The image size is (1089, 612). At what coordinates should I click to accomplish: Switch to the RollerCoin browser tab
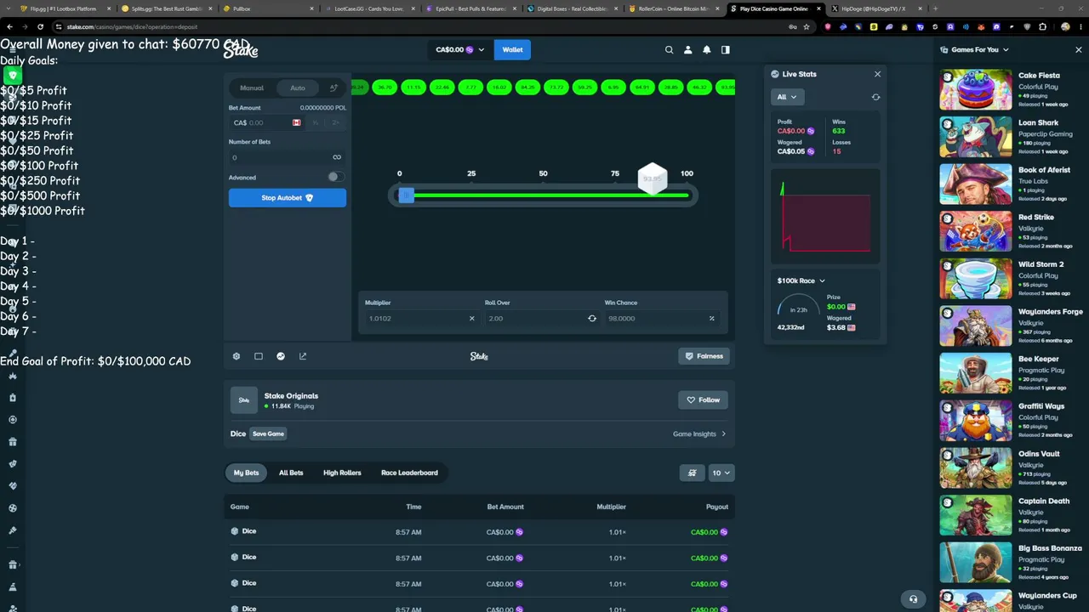tap(675, 8)
